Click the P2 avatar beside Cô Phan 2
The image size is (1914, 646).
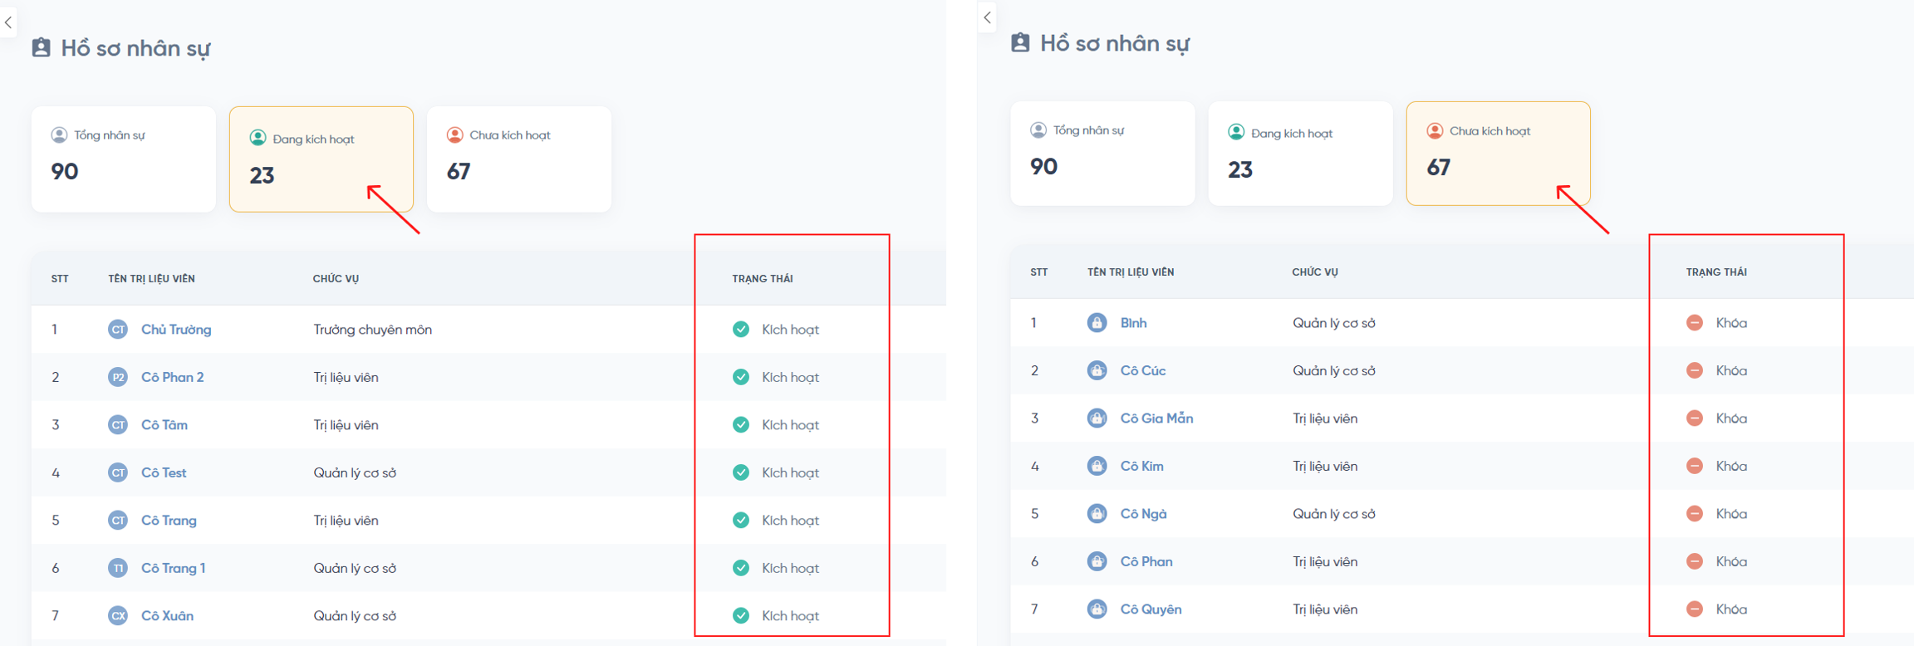tap(118, 377)
